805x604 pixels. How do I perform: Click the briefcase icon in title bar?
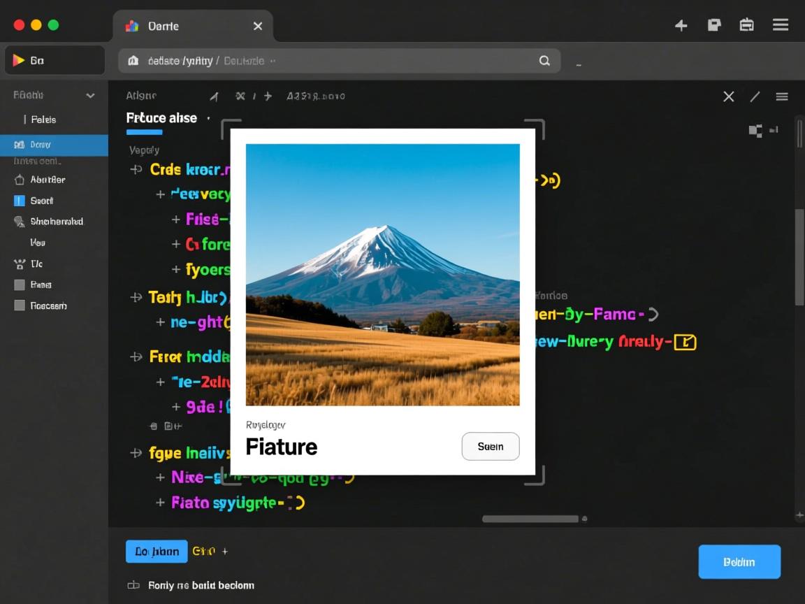click(x=746, y=25)
